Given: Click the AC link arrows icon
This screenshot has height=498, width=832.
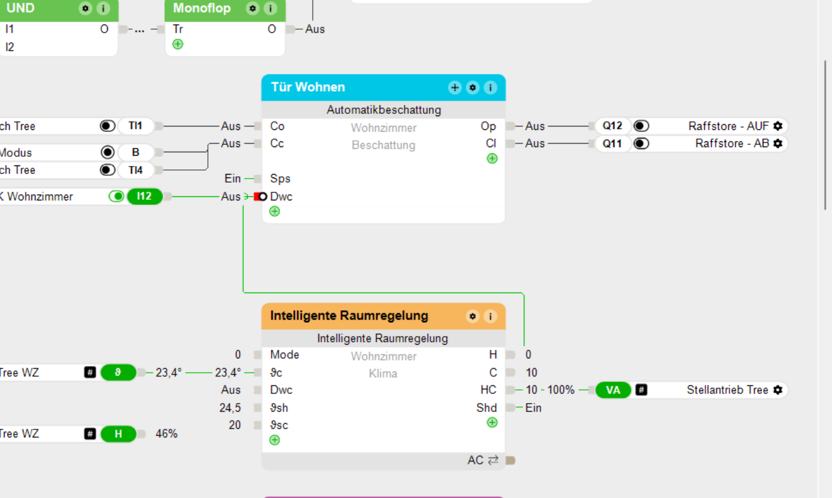Looking at the screenshot, I should 493,460.
